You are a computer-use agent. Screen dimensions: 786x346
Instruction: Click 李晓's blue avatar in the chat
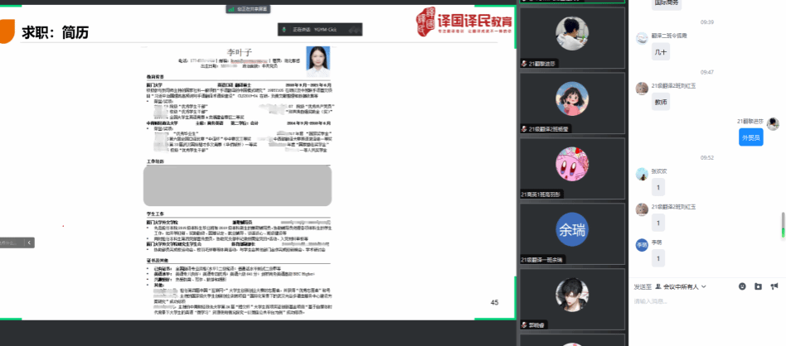click(641, 245)
